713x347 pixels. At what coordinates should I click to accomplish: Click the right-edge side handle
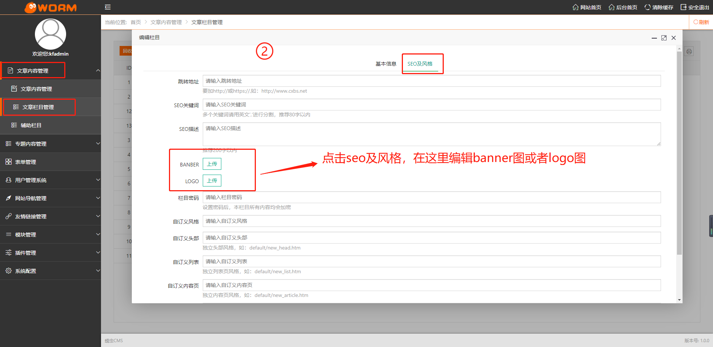coord(711,226)
